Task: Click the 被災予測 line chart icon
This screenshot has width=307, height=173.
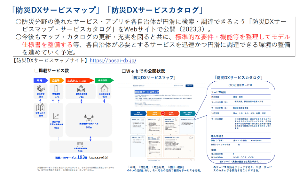Action: pyautogui.click(x=56, y=116)
